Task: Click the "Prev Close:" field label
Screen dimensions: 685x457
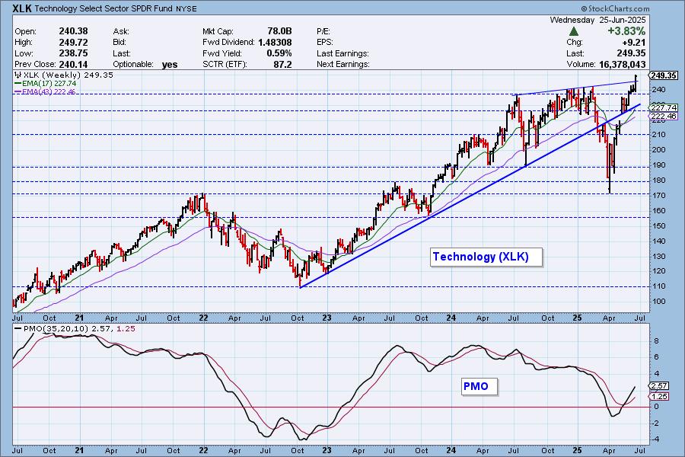Action: (36, 64)
